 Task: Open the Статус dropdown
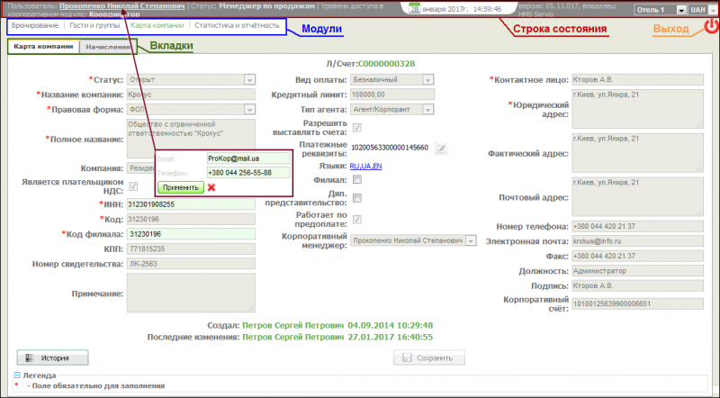[x=249, y=79]
